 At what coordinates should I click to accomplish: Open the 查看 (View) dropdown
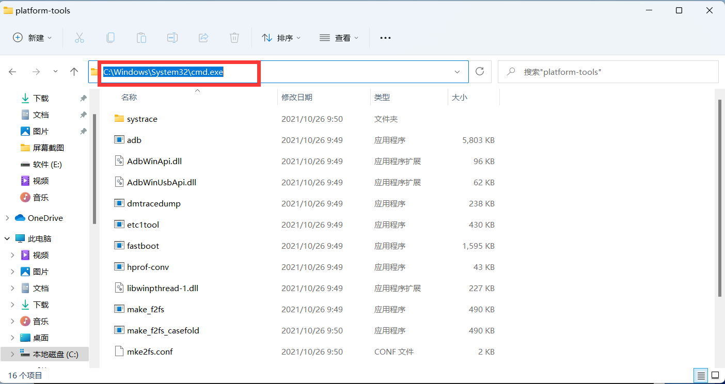pos(339,38)
